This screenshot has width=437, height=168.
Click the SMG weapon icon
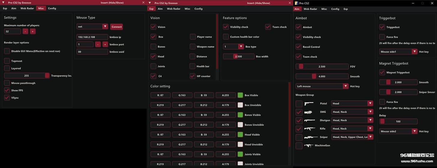(x=308, y=112)
